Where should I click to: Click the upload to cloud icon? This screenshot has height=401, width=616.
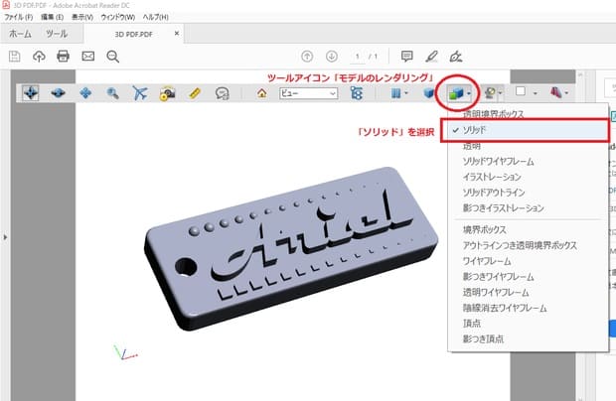[39, 57]
